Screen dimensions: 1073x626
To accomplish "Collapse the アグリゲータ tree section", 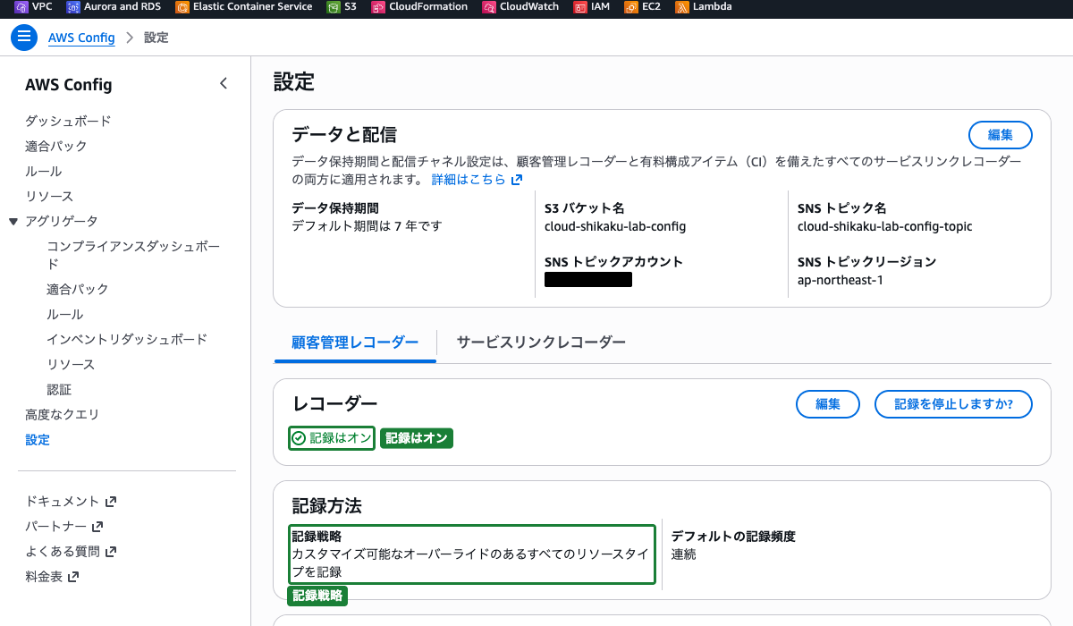I will 13,221.
